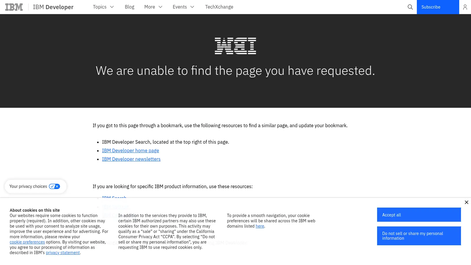Open the user profile icon

click(x=465, y=7)
